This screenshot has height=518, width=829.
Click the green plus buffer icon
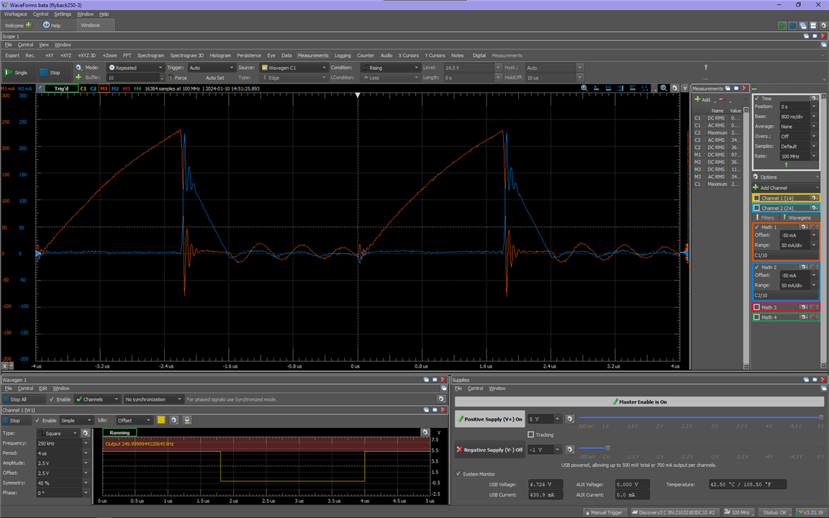[x=78, y=77]
